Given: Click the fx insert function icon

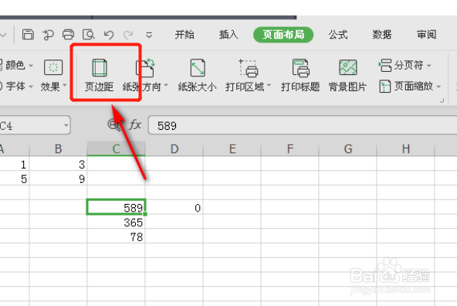Looking at the screenshot, I should coord(135,125).
